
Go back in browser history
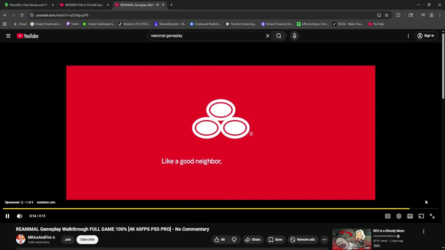point(5,15)
